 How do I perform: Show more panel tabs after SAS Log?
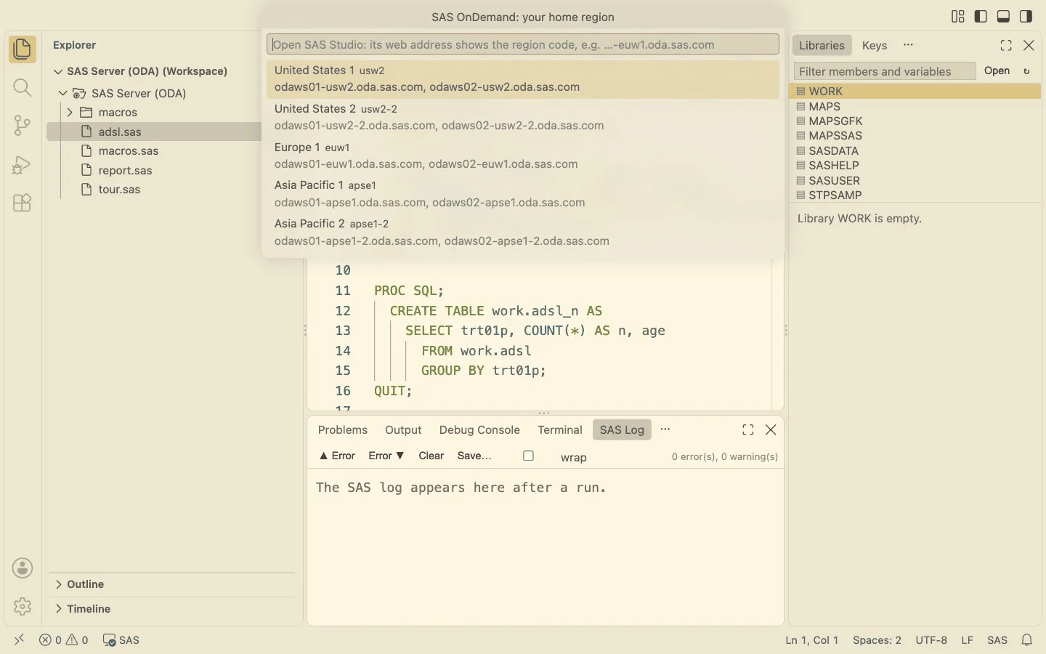point(665,429)
